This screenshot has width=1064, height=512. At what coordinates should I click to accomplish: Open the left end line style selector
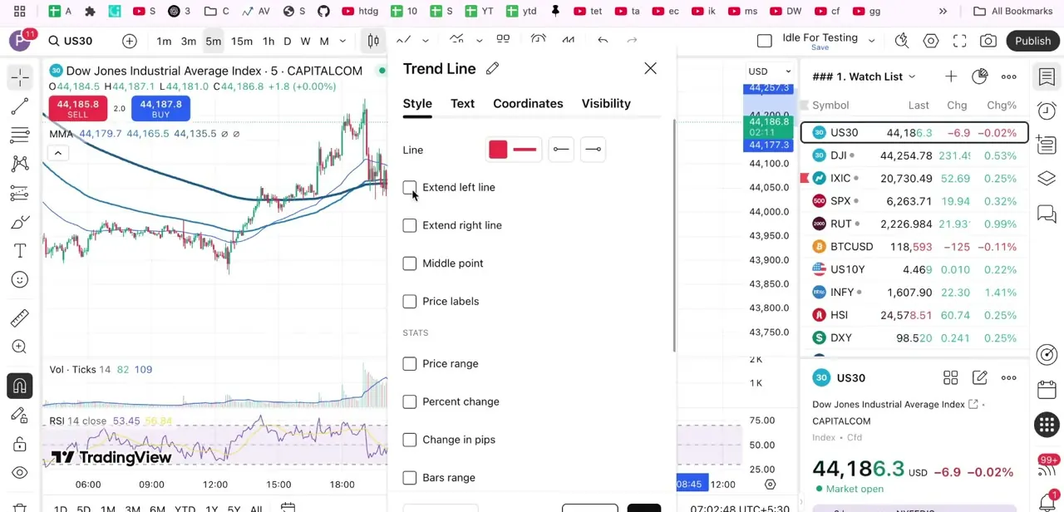click(x=561, y=150)
